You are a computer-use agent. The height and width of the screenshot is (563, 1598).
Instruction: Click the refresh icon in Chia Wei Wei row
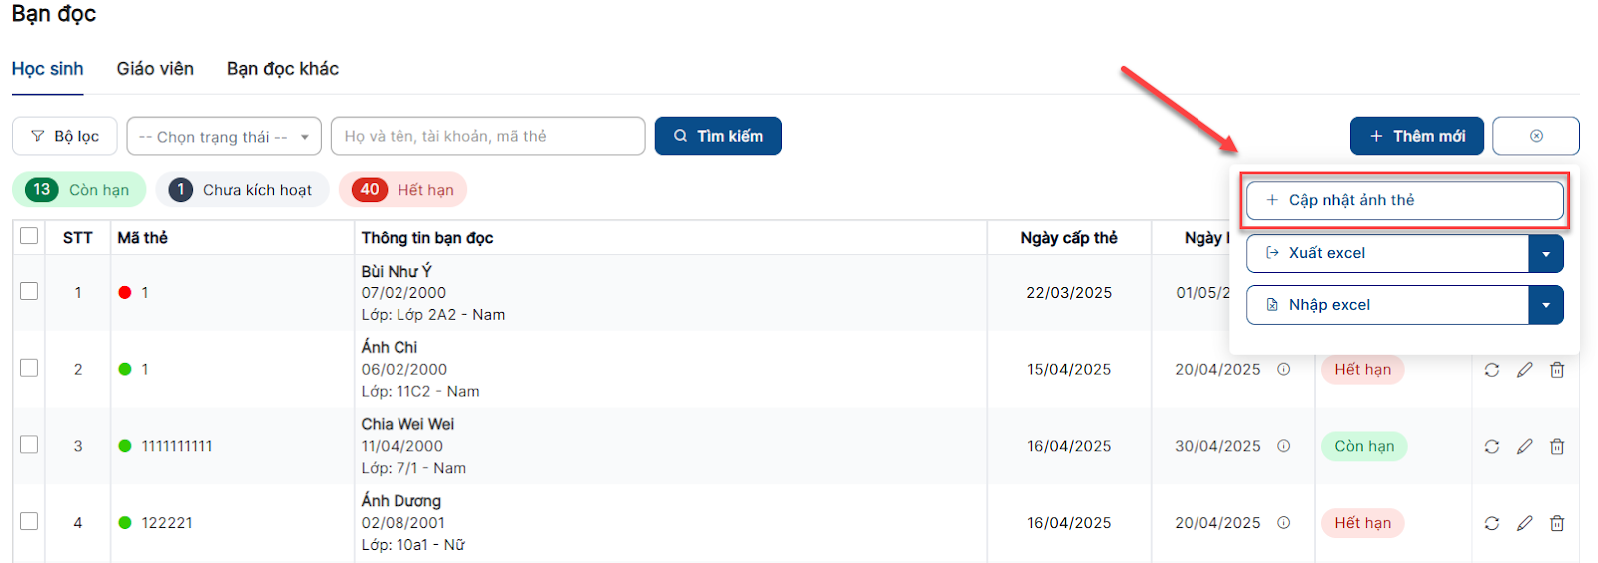(1491, 446)
